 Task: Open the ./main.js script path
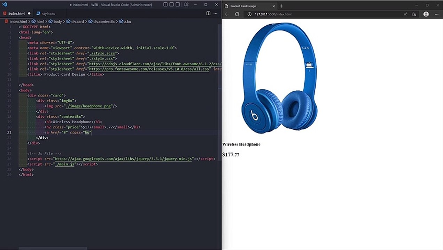coord(64,164)
